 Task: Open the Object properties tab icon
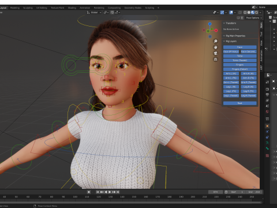point(267,126)
